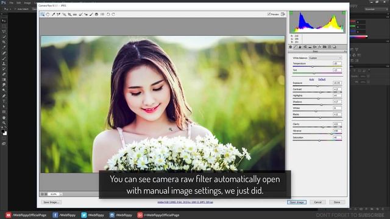Viewport: 390px width, 219px height.
Task: Switch to the HSL / Grayscale panel tab
Action: [305, 47]
